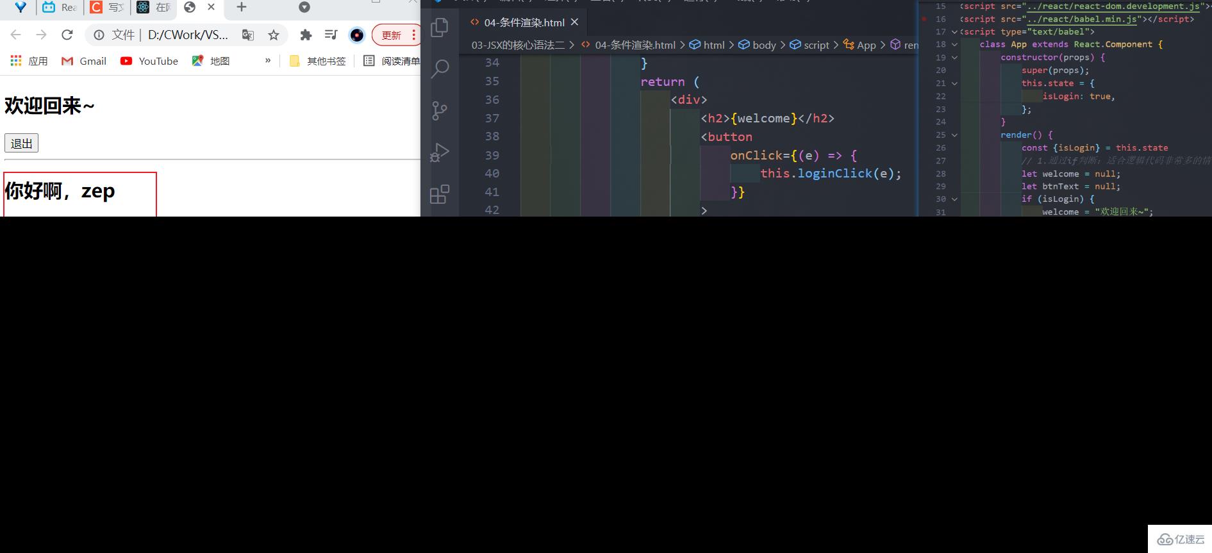Close the active Chrome tab
The width and height of the screenshot is (1212, 553).
211,7
